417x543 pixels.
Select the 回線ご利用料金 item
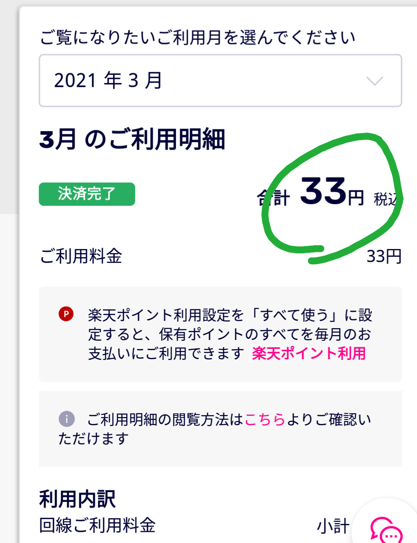click(x=98, y=525)
